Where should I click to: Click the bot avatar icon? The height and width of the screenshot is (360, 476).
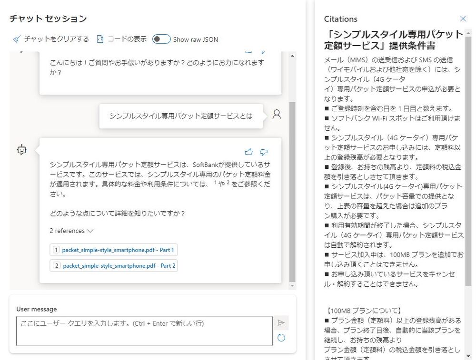(x=21, y=150)
